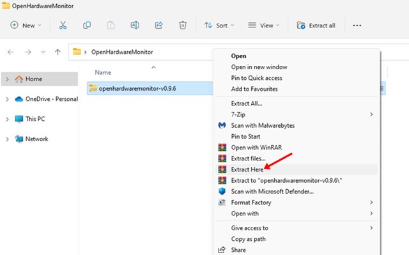This screenshot has height=255, width=409.
Task: Open the View dropdown
Action: pos(263,26)
